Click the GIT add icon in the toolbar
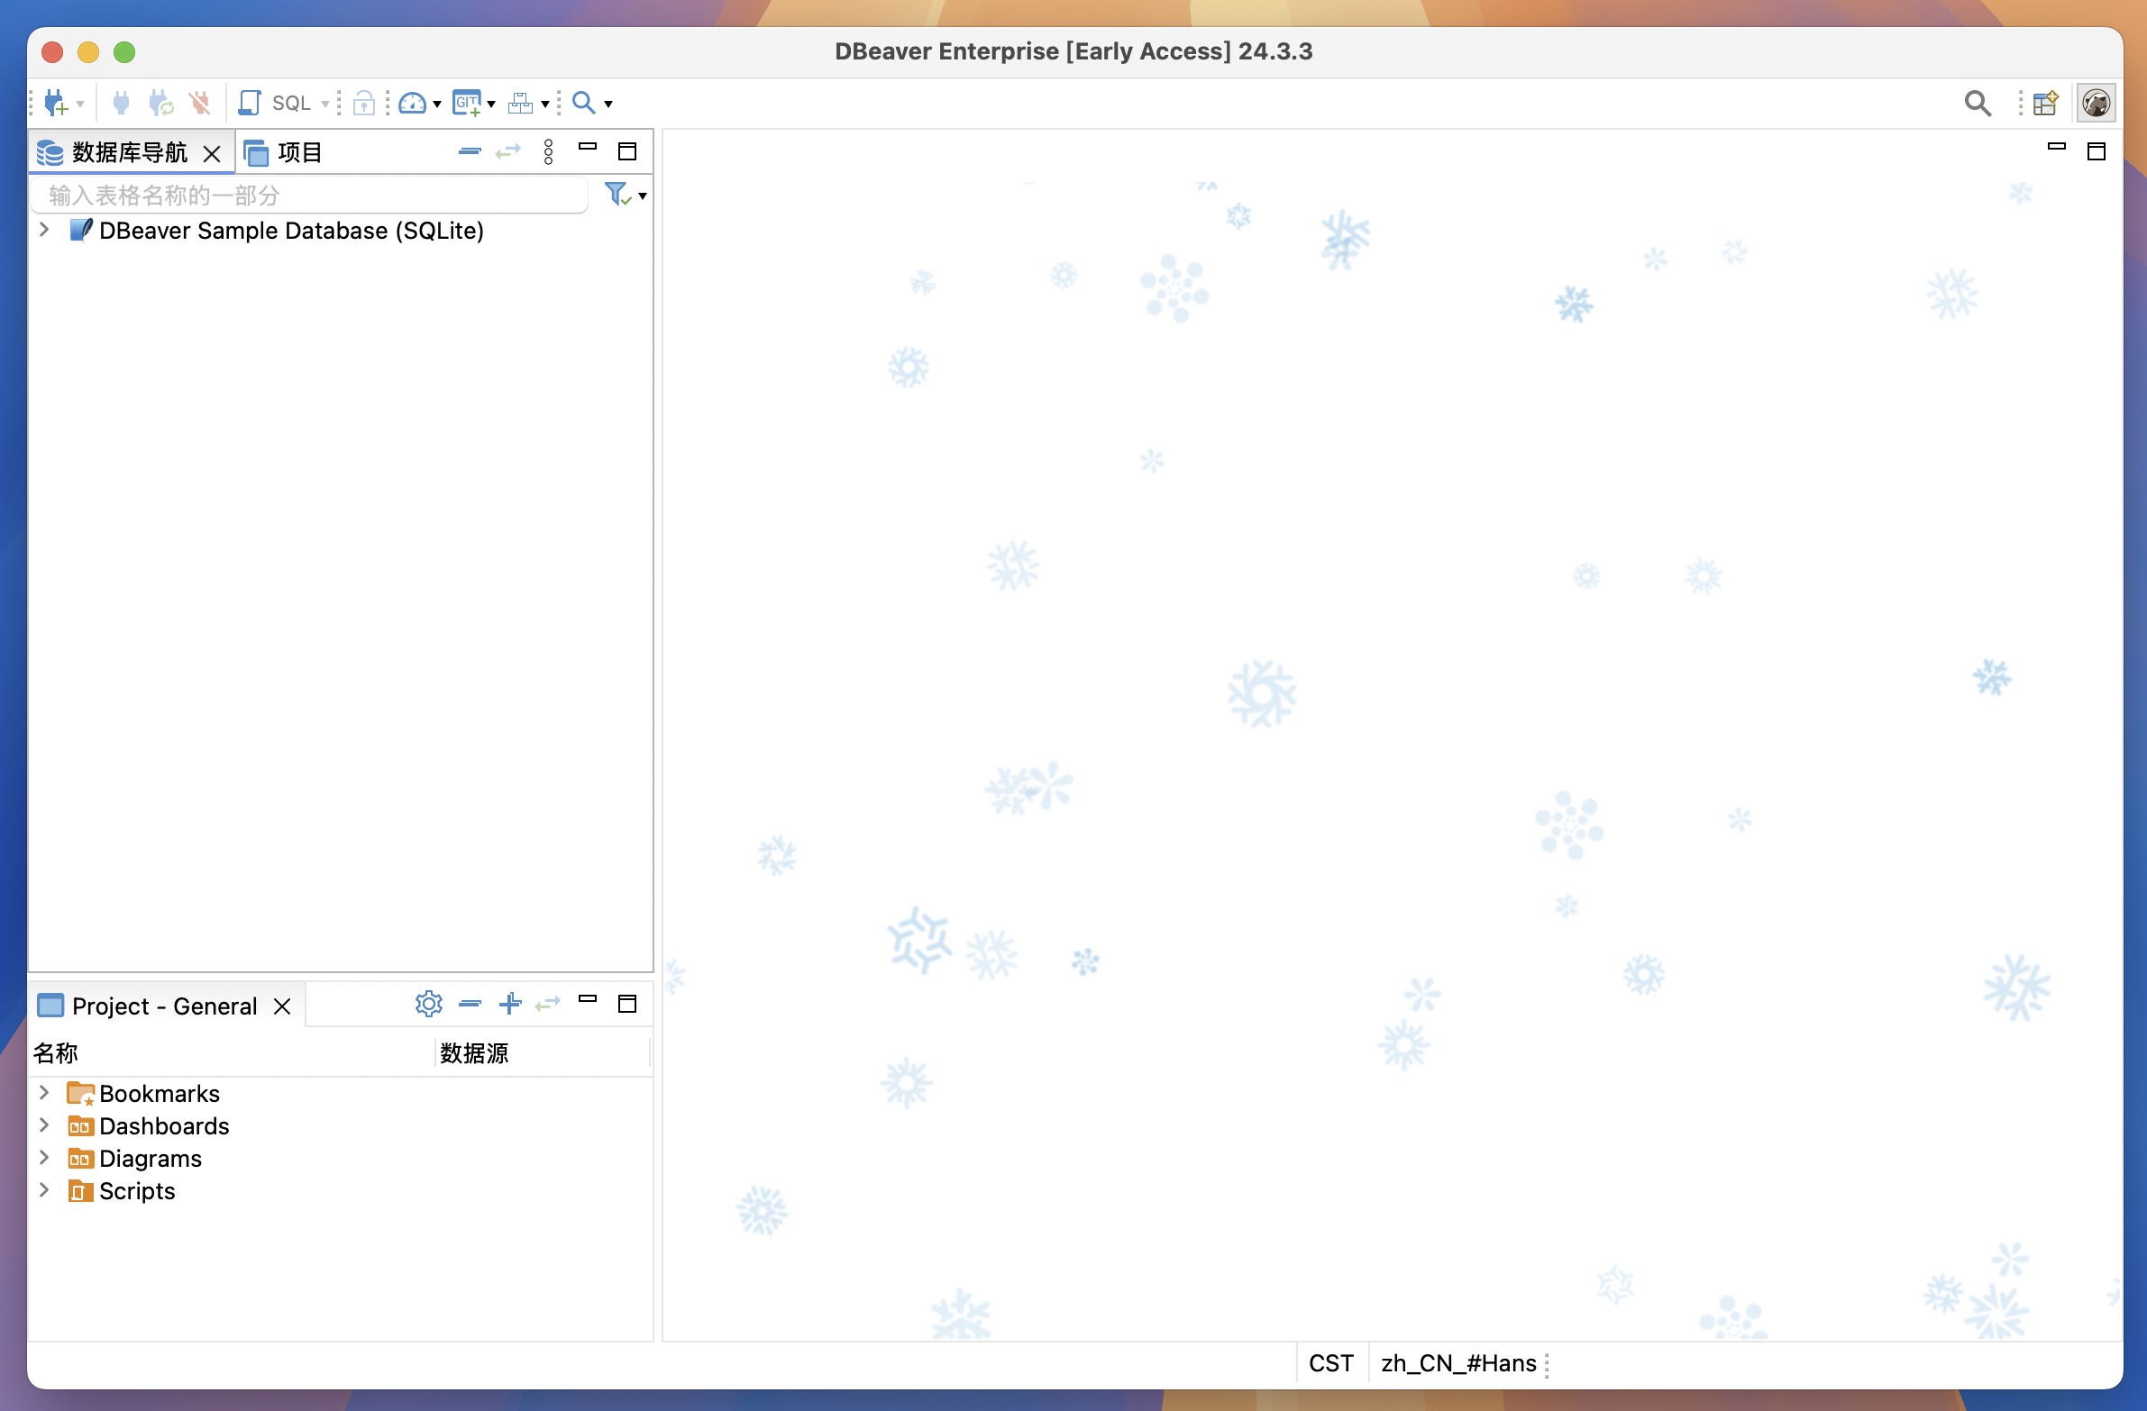This screenshot has width=2147, height=1411. [x=466, y=103]
